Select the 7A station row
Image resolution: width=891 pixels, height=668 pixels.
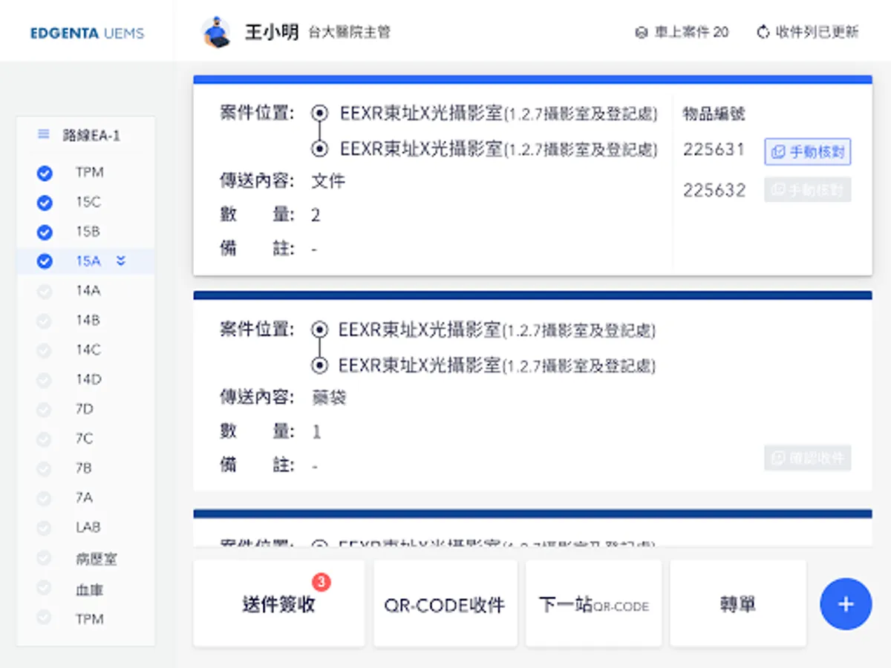(85, 498)
